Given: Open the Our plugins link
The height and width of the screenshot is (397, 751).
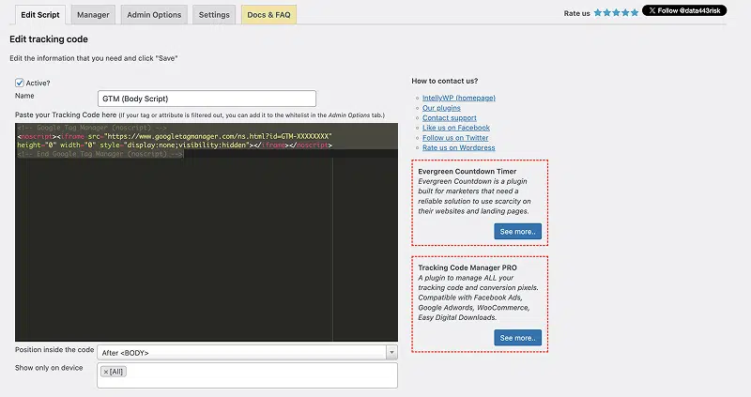Looking at the screenshot, I should [441, 108].
